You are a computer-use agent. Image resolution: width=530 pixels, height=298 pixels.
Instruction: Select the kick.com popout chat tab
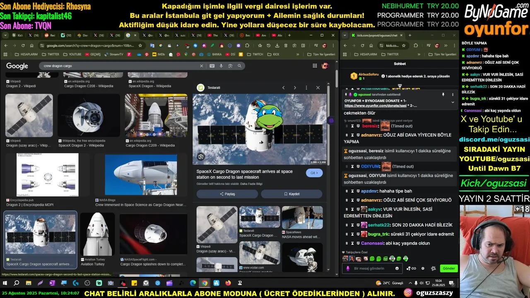pos(377,35)
